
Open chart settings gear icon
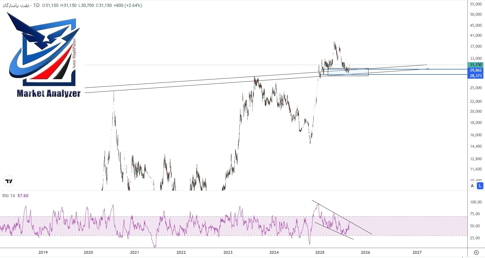tap(476, 252)
